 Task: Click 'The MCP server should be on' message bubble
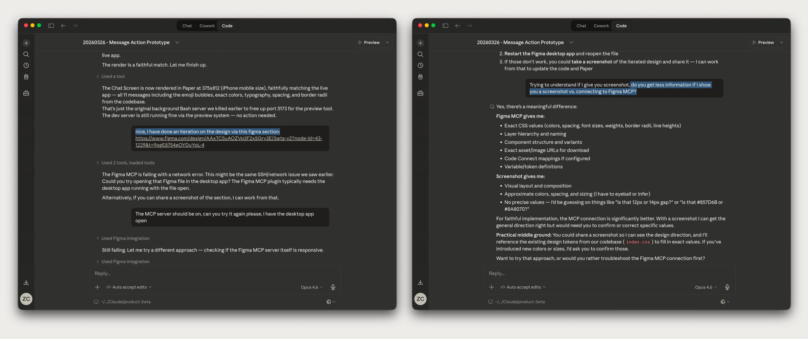click(230, 217)
